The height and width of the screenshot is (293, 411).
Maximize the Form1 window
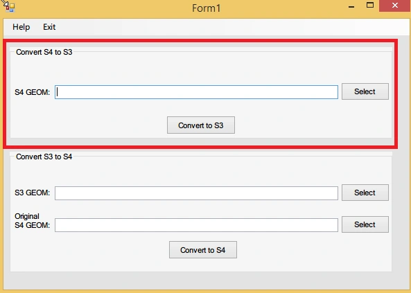(x=370, y=6)
